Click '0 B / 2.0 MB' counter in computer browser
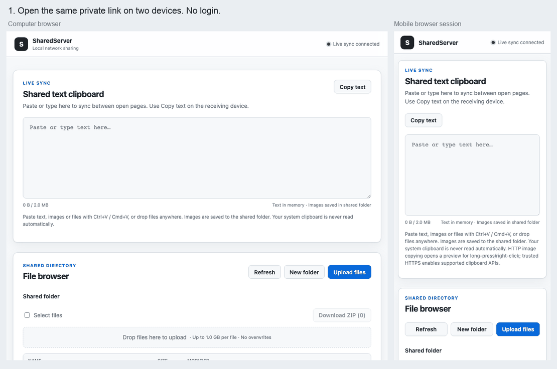 36,205
